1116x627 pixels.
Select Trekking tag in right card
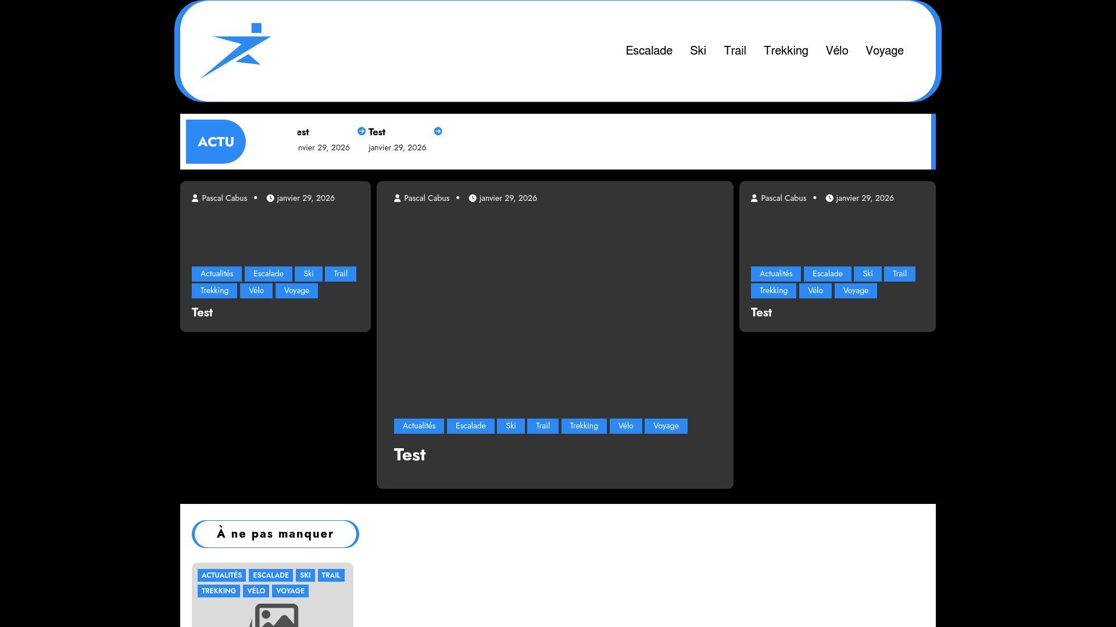(x=774, y=291)
